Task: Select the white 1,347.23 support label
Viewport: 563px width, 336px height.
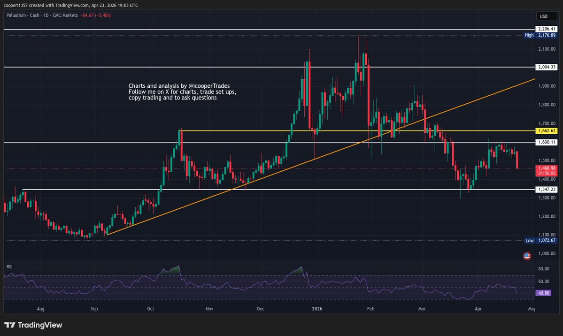Action: (547, 189)
